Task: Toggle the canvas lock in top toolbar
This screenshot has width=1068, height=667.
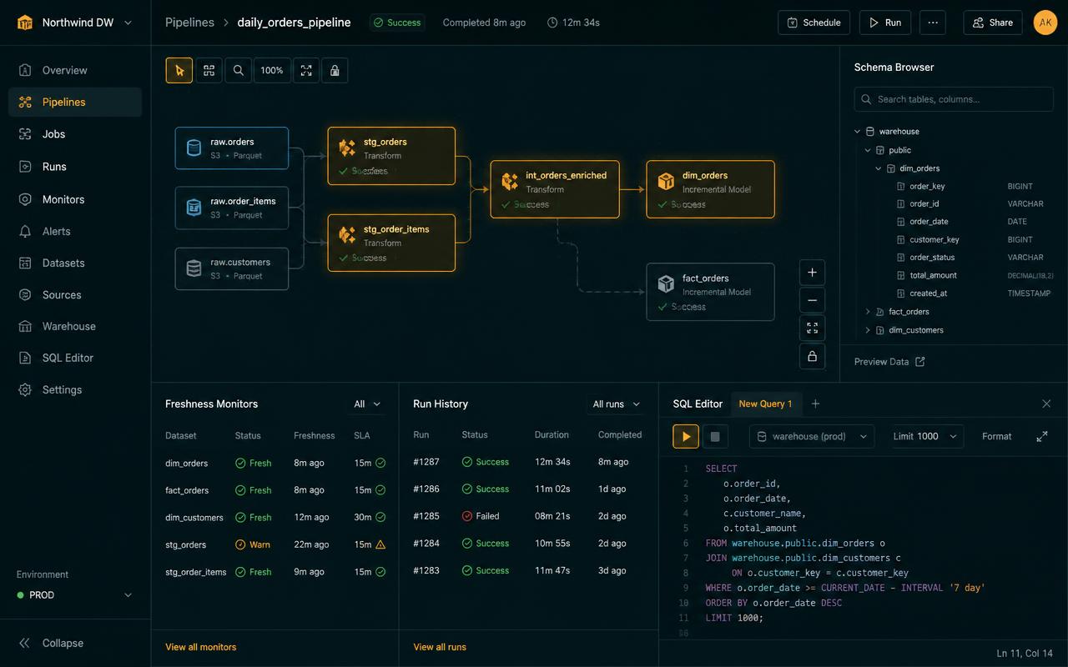Action: [x=335, y=71]
